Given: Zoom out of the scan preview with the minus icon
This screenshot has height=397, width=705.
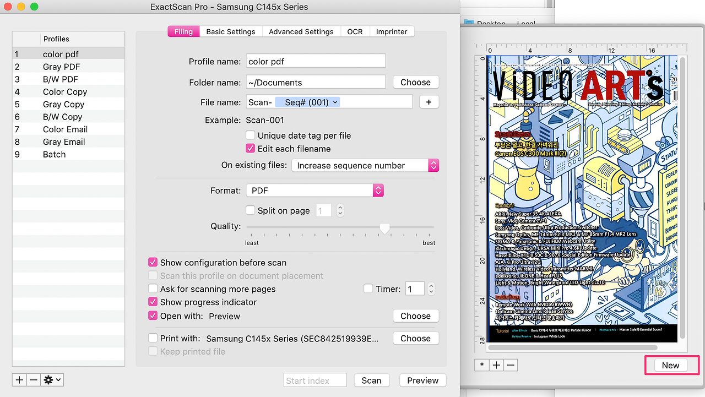Looking at the screenshot, I should pos(510,365).
